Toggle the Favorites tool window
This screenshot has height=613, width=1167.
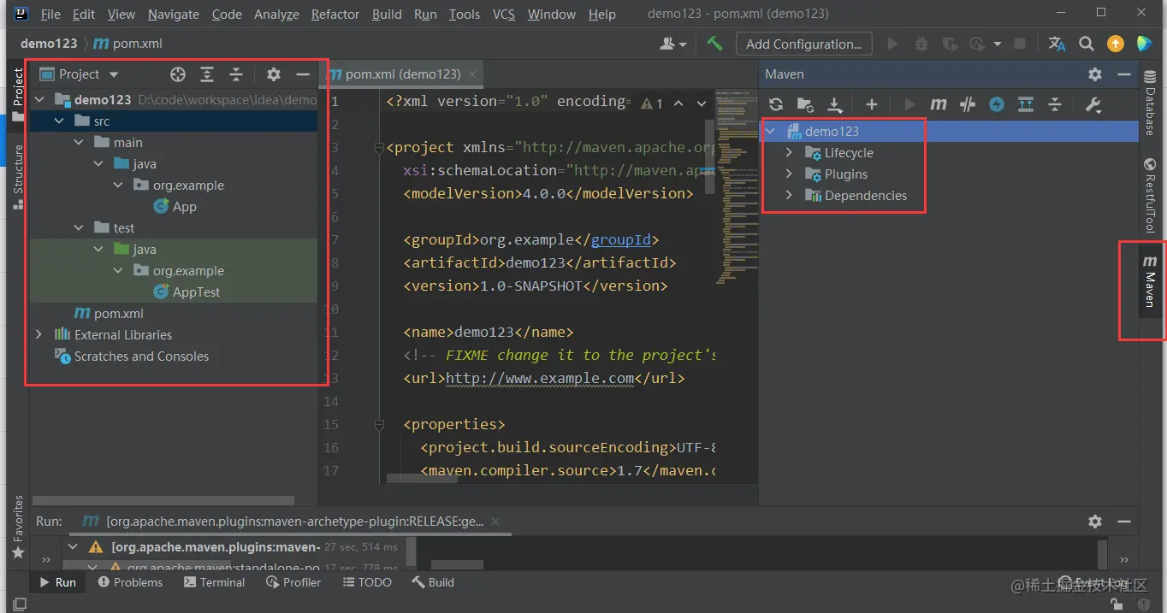pyautogui.click(x=18, y=528)
